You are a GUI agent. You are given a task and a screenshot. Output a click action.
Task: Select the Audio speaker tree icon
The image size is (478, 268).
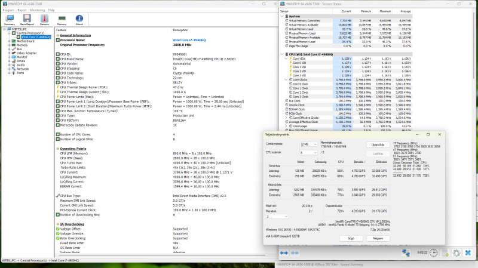tap(14, 65)
